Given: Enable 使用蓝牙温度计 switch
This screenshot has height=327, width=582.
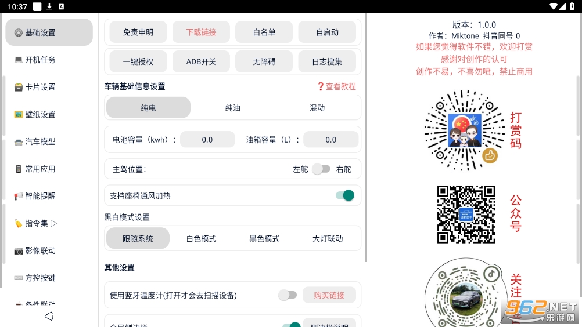Looking at the screenshot, I should [288, 295].
